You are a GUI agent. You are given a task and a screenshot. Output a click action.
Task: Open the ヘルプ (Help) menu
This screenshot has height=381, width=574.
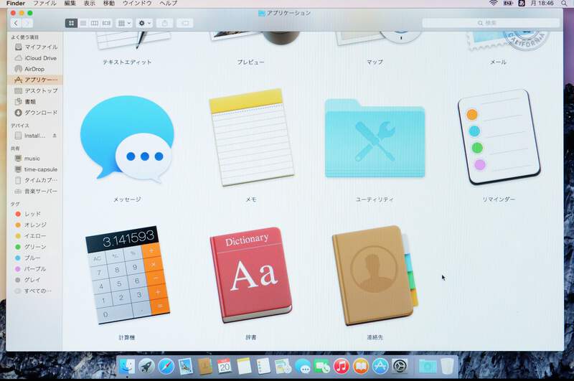coord(169,3)
